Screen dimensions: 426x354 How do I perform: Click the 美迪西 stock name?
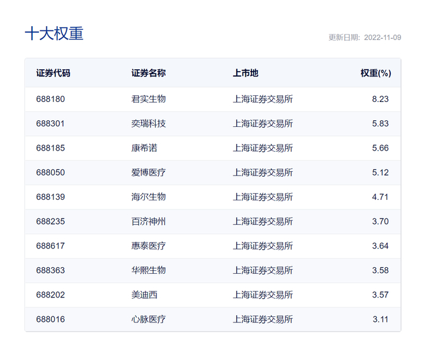(144, 294)
